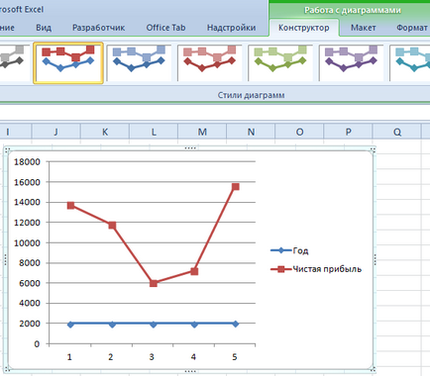Apply the gray monochrome chart style

(x=13, y=62)
